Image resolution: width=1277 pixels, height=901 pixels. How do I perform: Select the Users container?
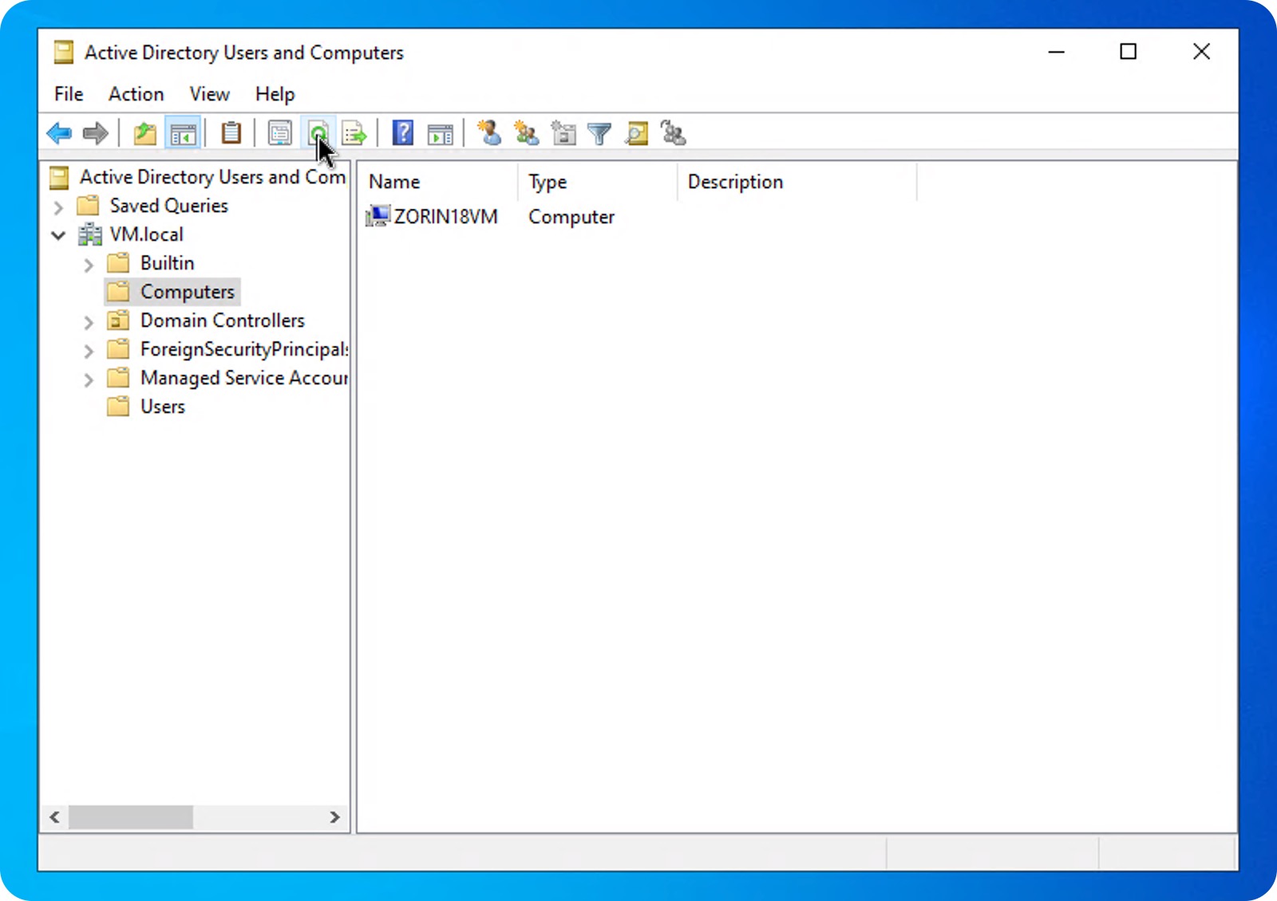pyautogui.click(x=162, y=407)
